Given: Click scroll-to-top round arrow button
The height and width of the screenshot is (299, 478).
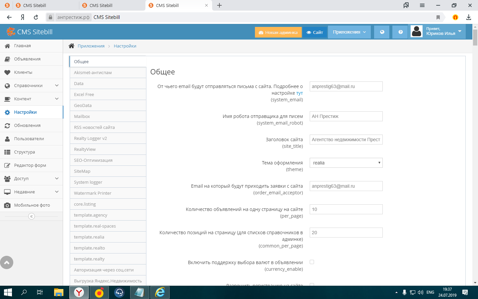Looking at the screenshot, I should click(x=7, y=262).
